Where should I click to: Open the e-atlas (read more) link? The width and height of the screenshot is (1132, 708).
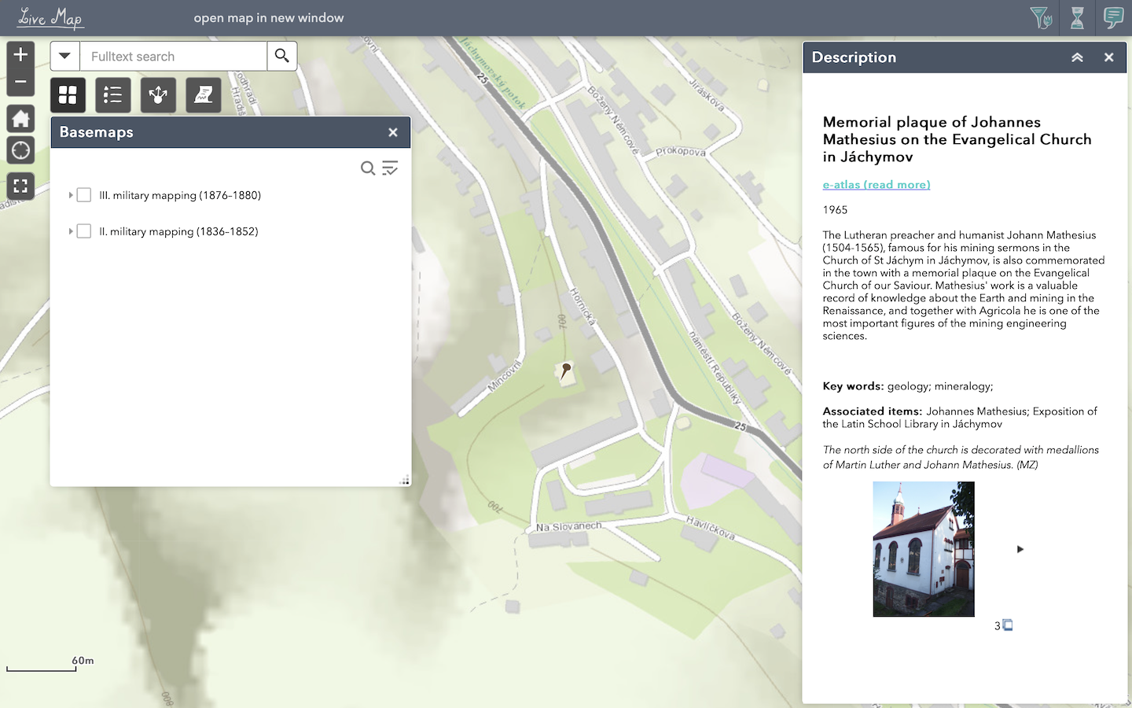pos(876,185)
